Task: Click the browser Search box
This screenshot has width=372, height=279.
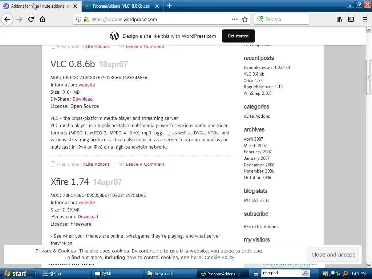Action: tap(282, 19)
